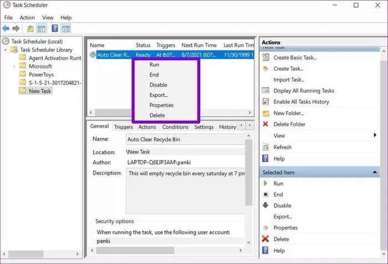Click Export link under Selected Item
The height and width of the screenshot is (264, 388).
[x=283, y=216]
